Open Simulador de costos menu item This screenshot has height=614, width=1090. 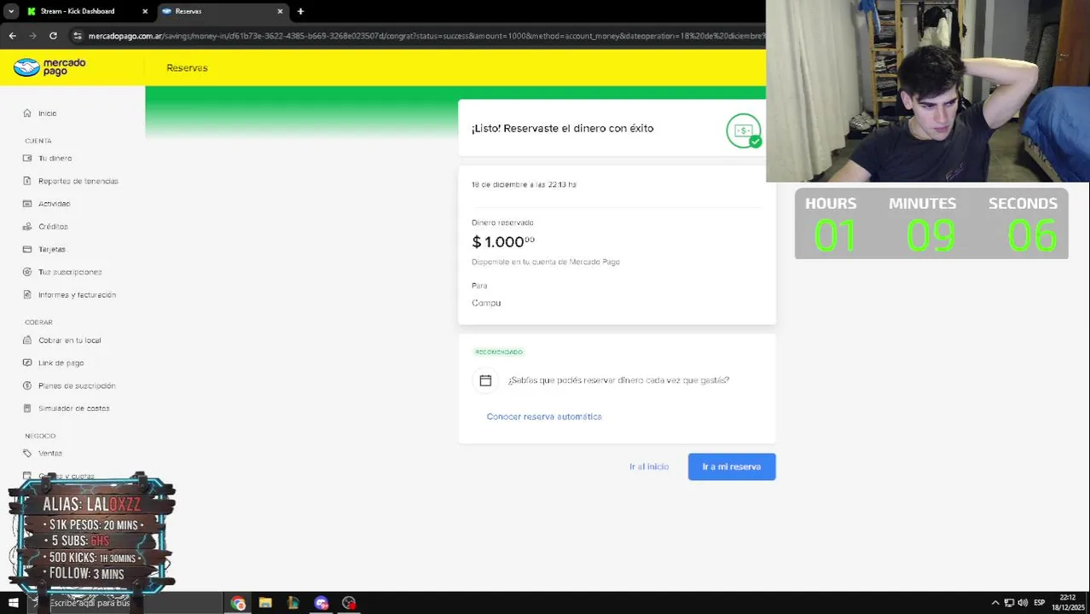click(73, 408)
